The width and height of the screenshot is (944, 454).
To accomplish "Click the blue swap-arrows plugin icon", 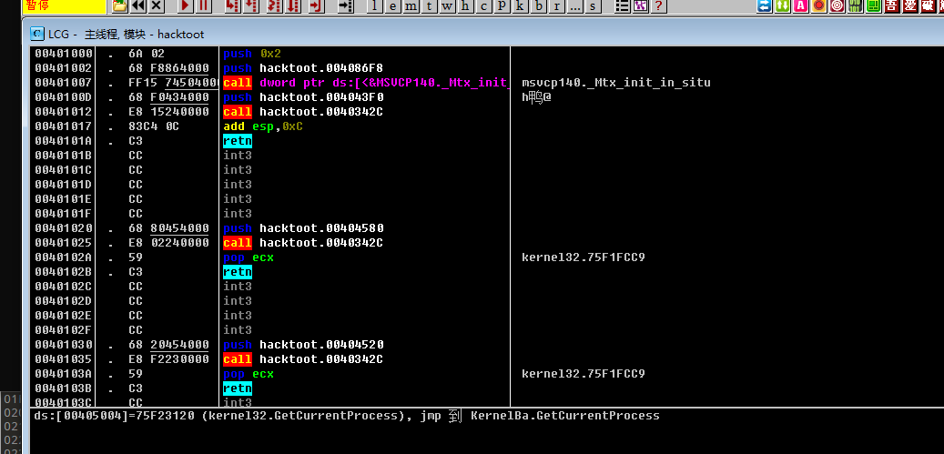I will tap(765, 6).
